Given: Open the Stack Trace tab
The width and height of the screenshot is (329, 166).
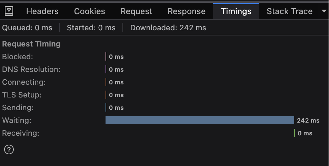Looking at the screenshot, I should click(x=290, y=11).
